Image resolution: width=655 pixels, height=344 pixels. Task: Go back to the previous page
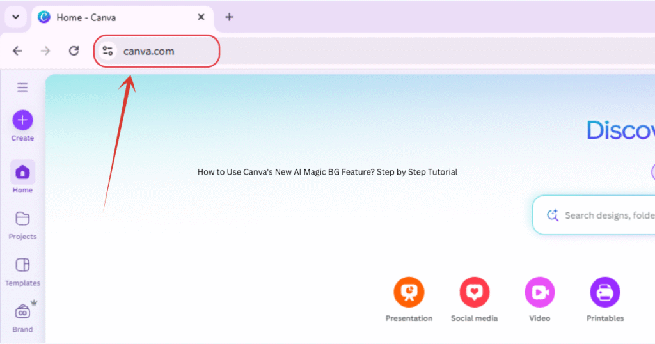click(17, 51)
